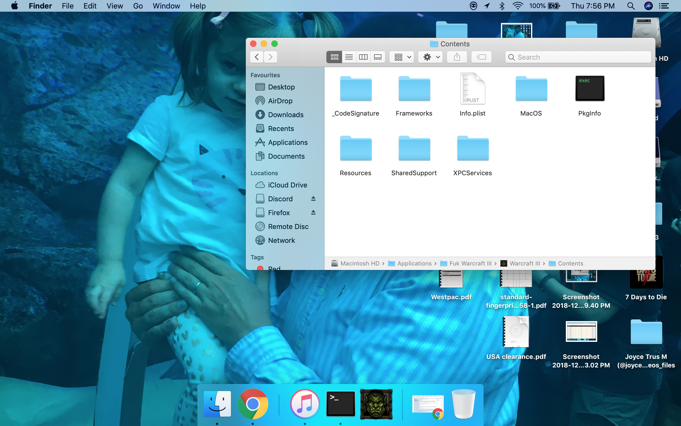Viewport: 681px width, 426px height.
Task: Select Recents in the sidebar
Action: tap(285, 129)
